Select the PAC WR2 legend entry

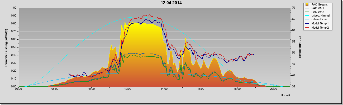(317, 12)
